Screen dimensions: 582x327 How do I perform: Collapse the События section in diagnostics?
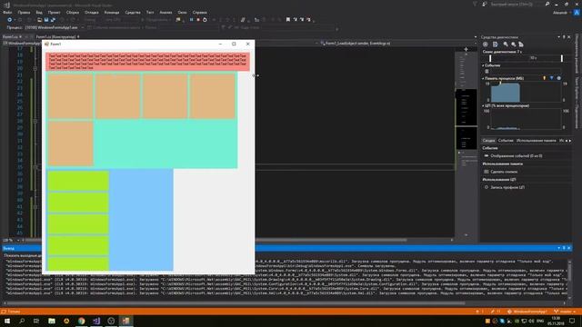(483, 65)
